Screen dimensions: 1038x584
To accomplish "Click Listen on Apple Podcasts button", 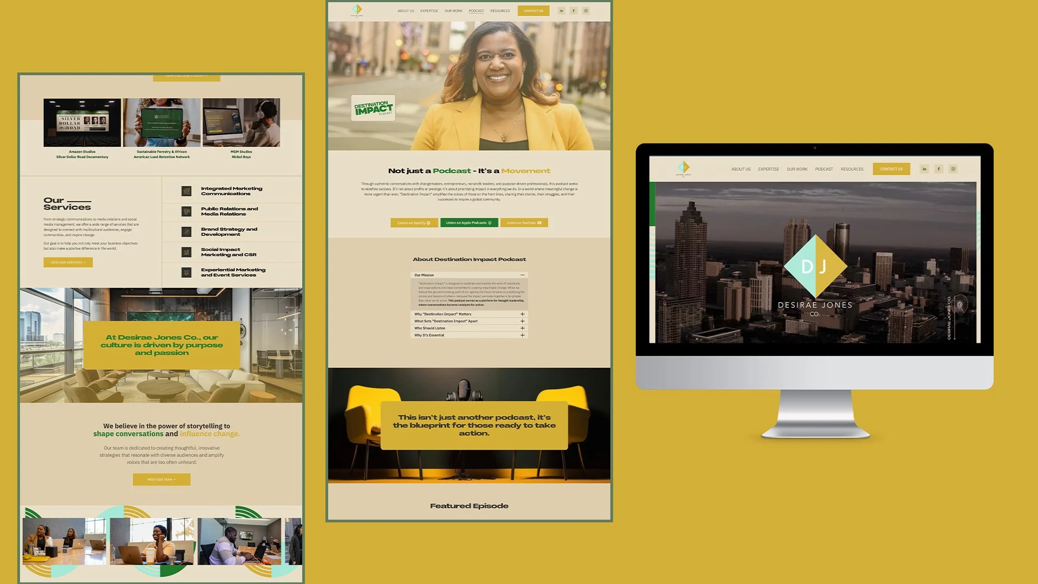I will tap(469, 223).
